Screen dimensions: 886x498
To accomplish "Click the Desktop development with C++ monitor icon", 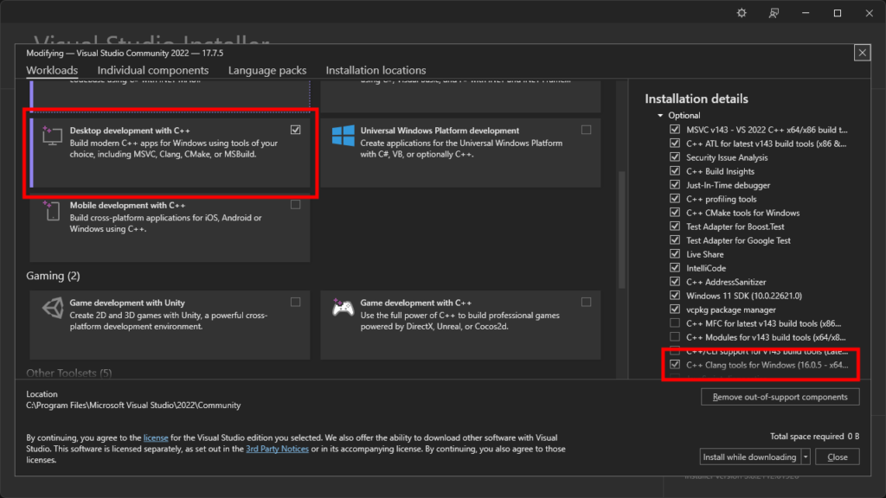I will coord(52,136).
